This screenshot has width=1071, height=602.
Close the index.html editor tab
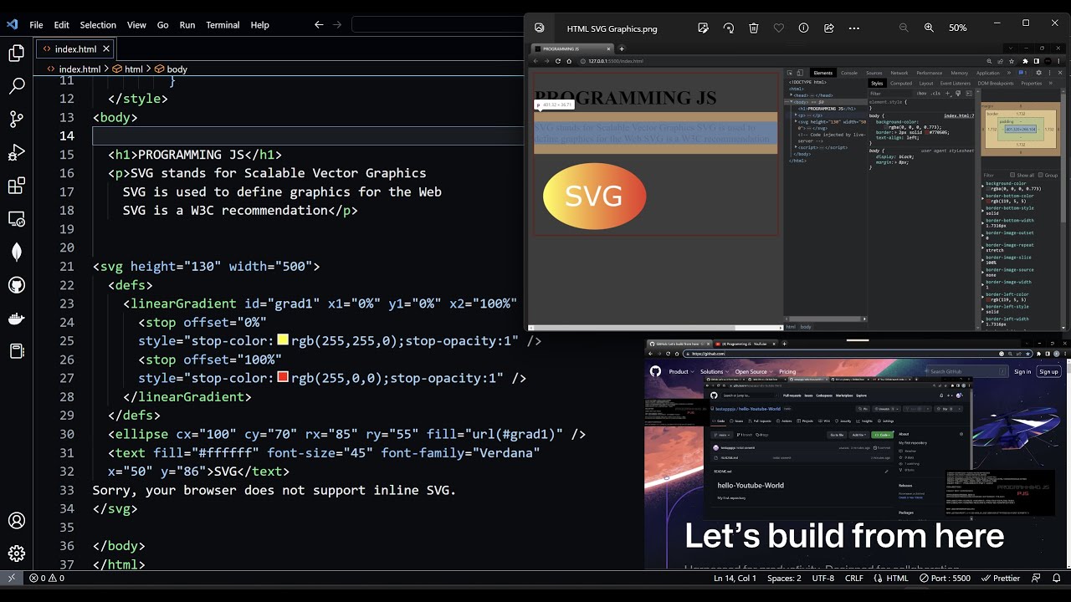coord(107,49)
